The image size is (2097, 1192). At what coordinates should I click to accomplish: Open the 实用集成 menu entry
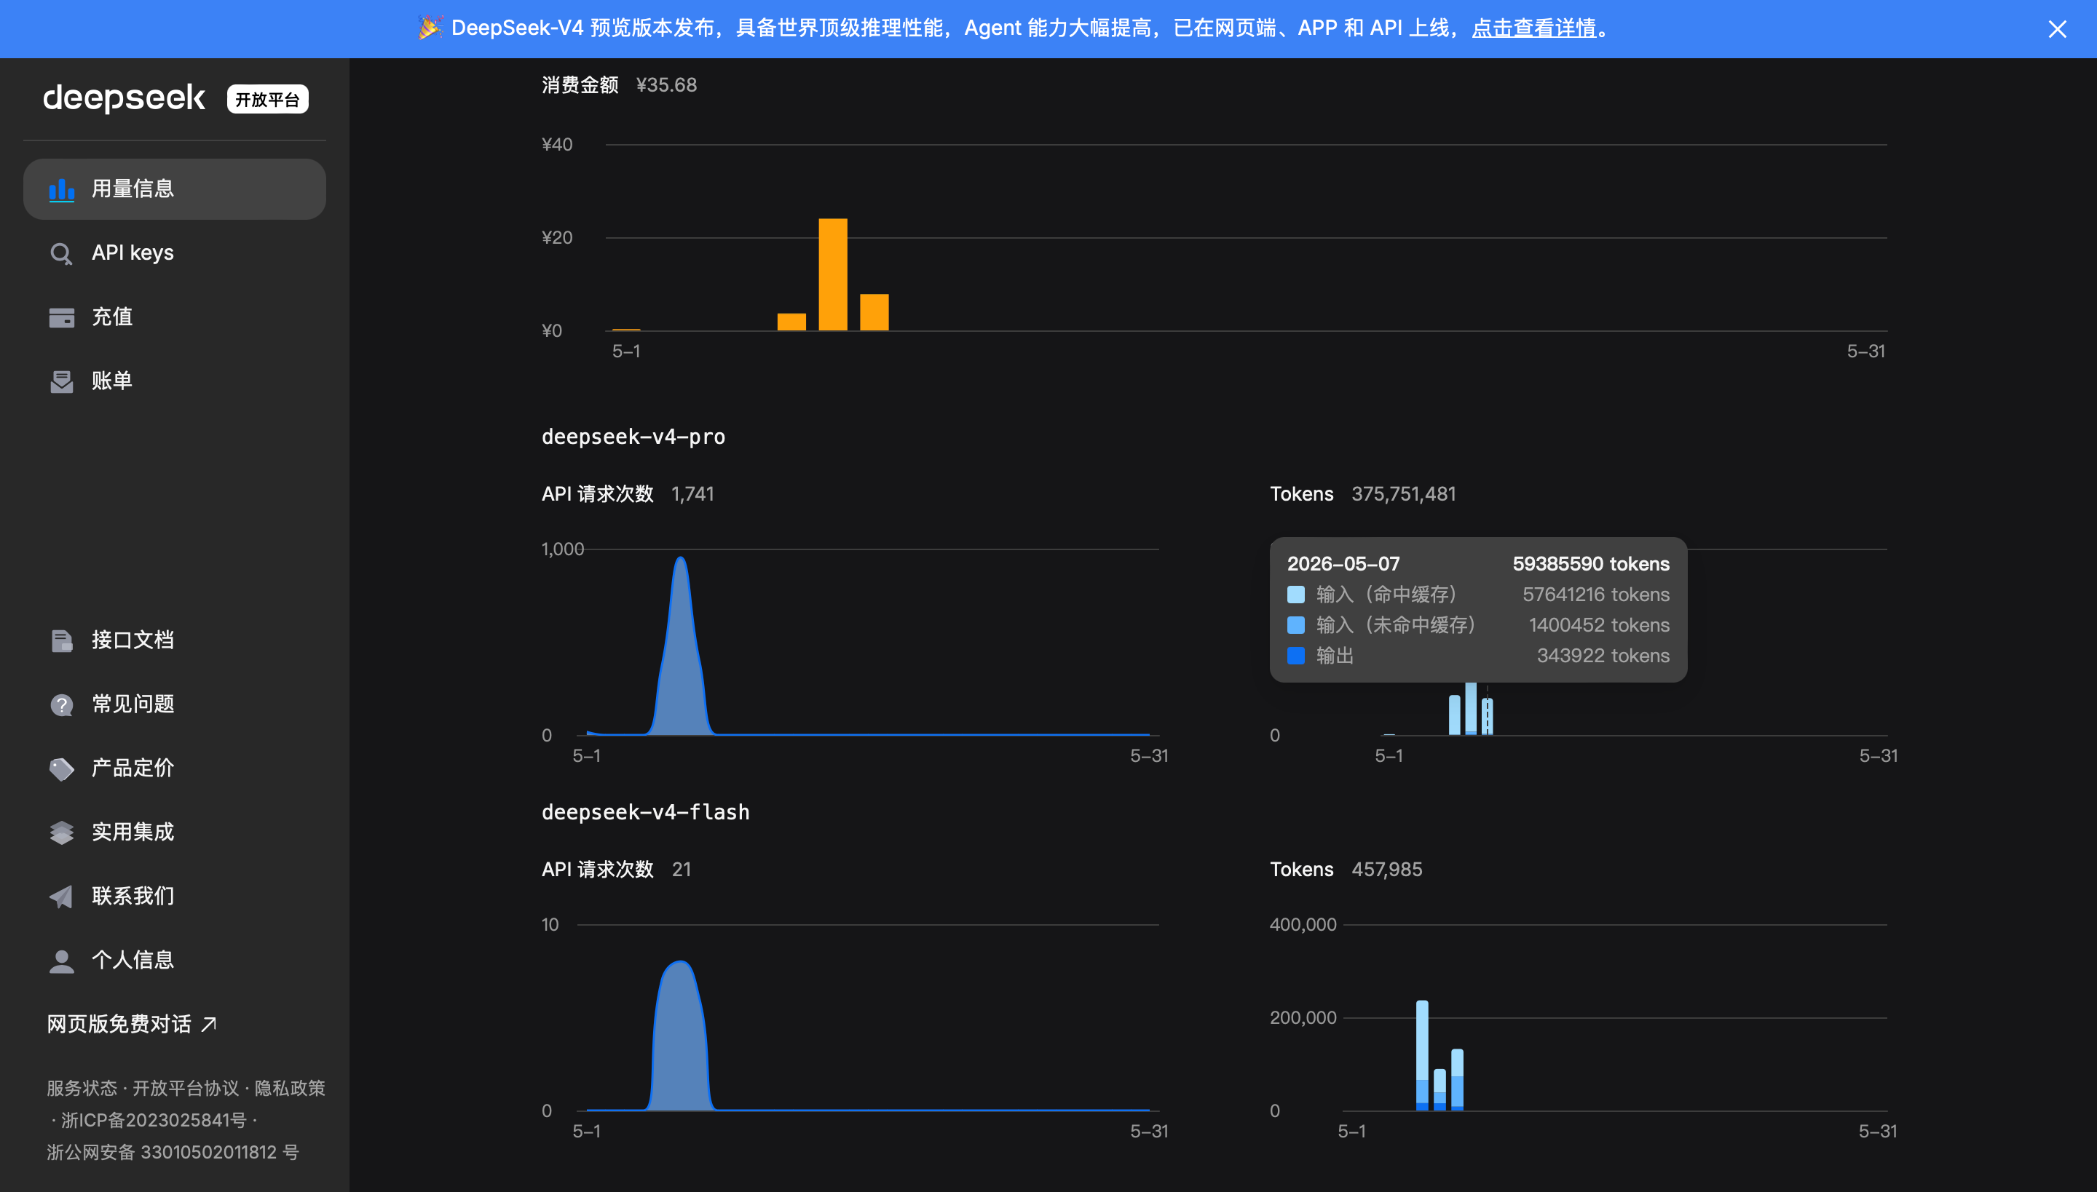[175, 832]
